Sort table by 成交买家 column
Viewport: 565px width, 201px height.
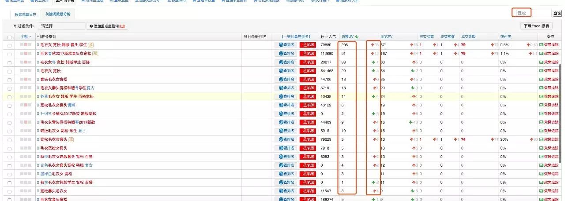tap(426, 37)
